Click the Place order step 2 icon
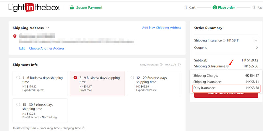The height and width of the screenshot is (131, 263). (215, 8)
